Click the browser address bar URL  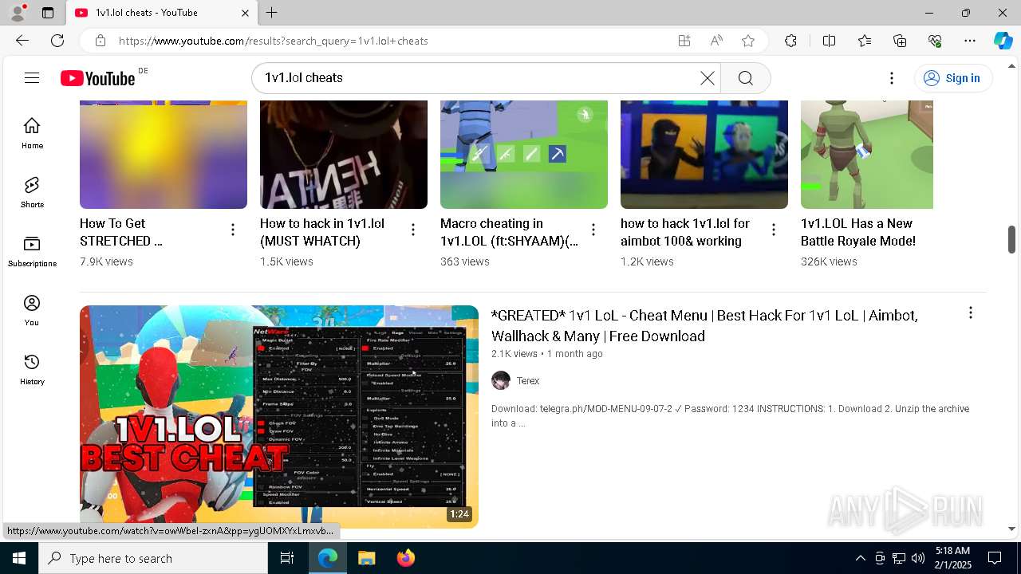[274, 41]
